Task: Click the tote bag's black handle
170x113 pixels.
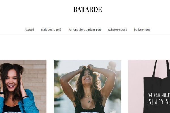Action: tap(155, 69)
